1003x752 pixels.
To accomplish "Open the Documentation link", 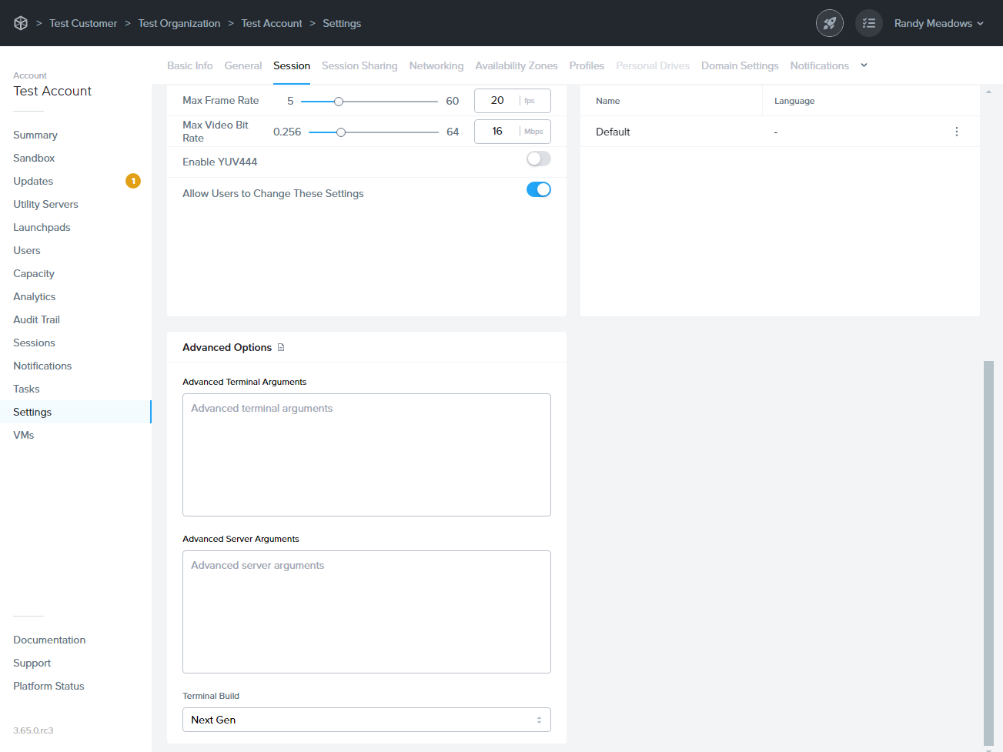I will [x=49, y=640].
